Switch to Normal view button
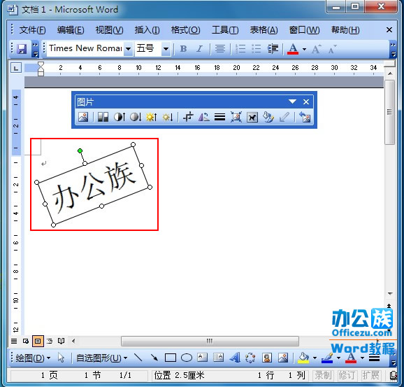The height and width of the screenshot is (387, 404). tap(14, 342)
